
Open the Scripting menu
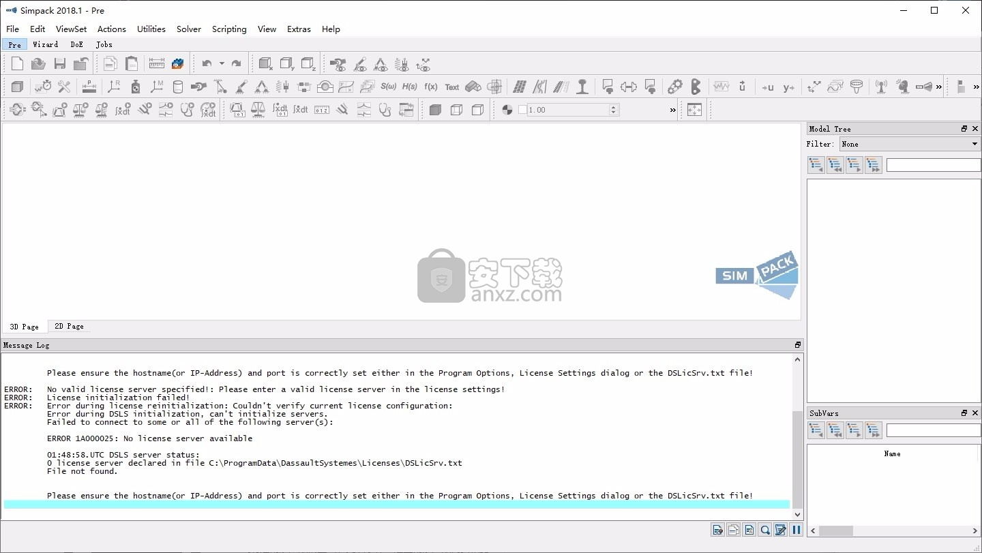point(229,29)
